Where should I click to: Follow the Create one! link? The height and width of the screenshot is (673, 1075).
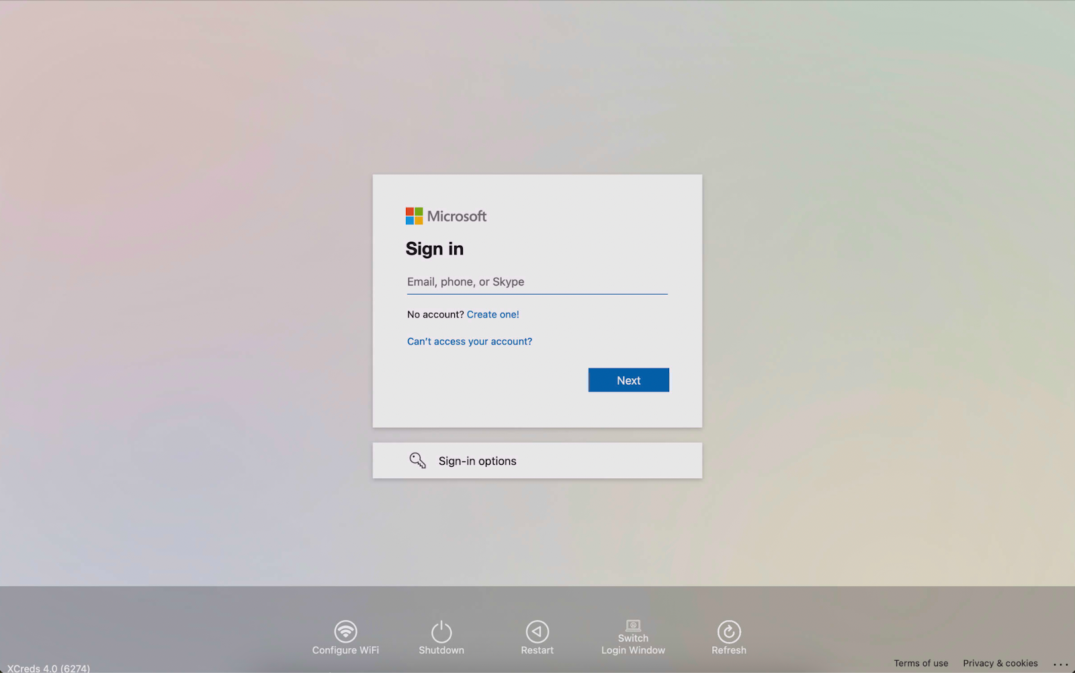tap(493, 314)
